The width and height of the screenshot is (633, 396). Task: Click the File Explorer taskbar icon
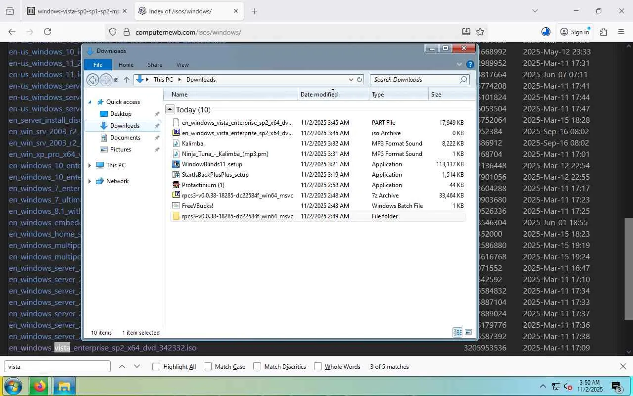(x=64, y=386)
